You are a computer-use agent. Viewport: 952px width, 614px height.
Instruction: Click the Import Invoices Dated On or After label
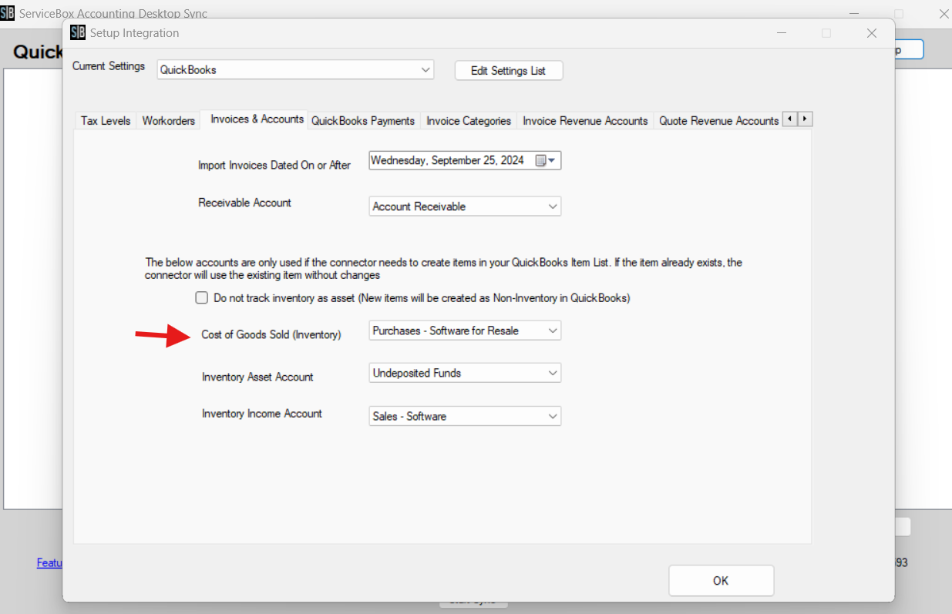(274, 165)
